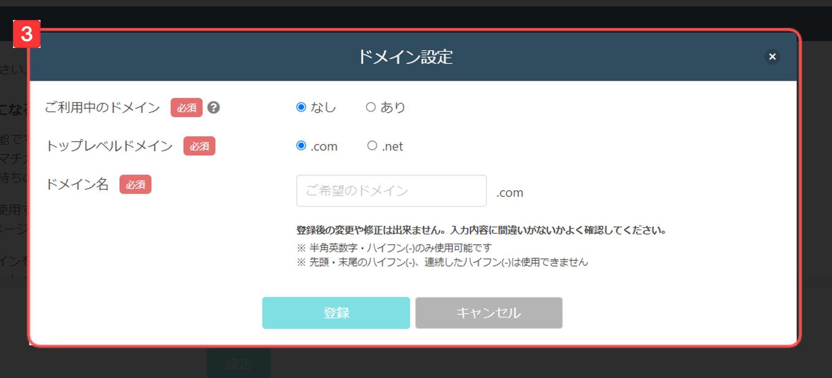The image size is (832, 378).
Task: Click the ご希望のドメイン input field
Action: [x=392, y=191]
